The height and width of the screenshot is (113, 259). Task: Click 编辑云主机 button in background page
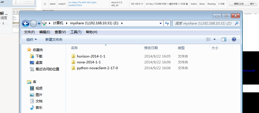coord(239,4)
